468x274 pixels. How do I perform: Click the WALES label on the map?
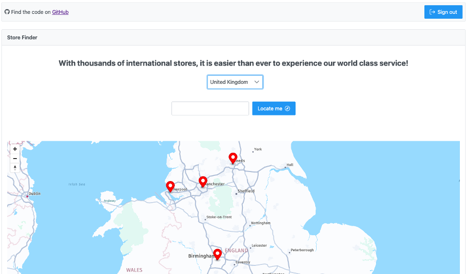tap(134, 270)
